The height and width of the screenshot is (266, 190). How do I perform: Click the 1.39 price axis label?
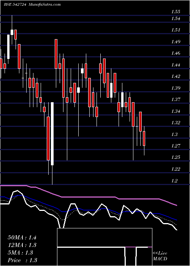[x=176, y=88]
